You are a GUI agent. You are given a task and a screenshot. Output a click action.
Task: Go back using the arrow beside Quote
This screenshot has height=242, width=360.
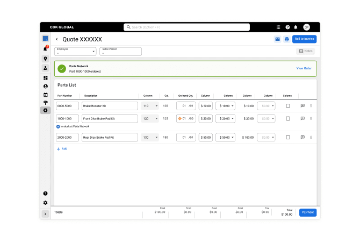click(57, 39)
